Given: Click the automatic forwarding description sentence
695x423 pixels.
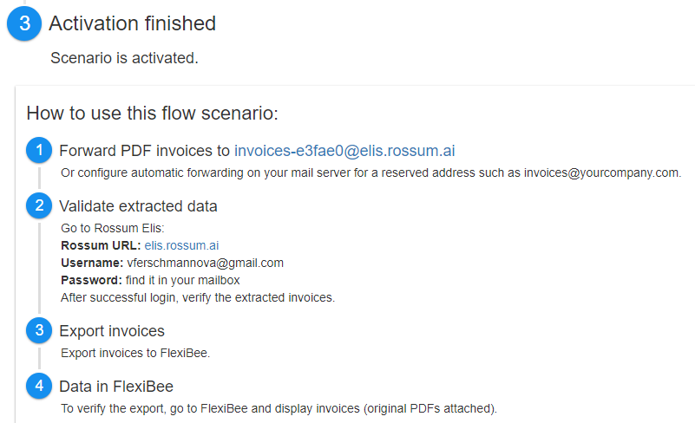Looking at the screenshot, I should (x=371, y=172).
